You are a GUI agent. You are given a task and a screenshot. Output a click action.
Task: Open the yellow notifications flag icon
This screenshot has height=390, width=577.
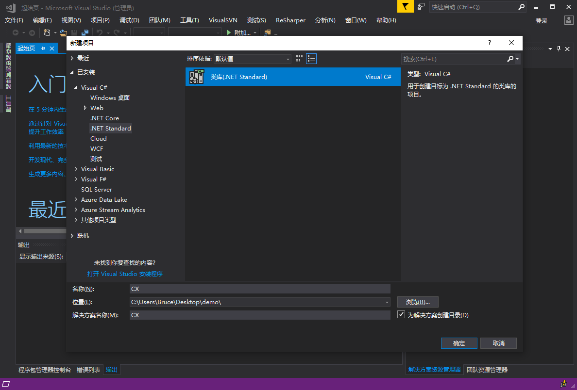tap(406, 7)
